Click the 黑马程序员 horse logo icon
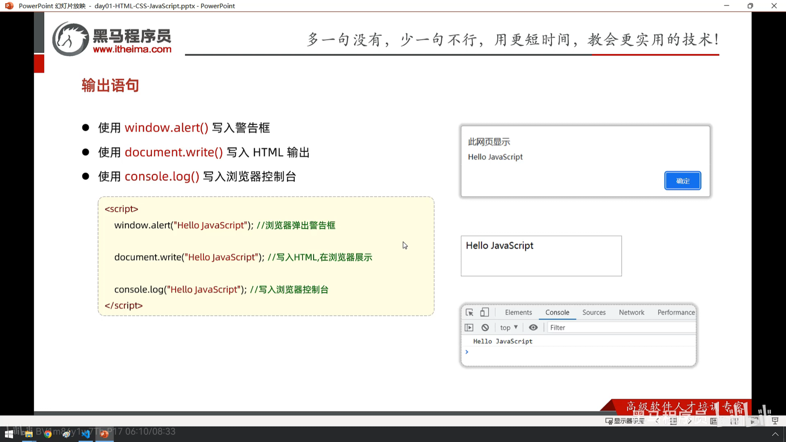 coord(70,39)
